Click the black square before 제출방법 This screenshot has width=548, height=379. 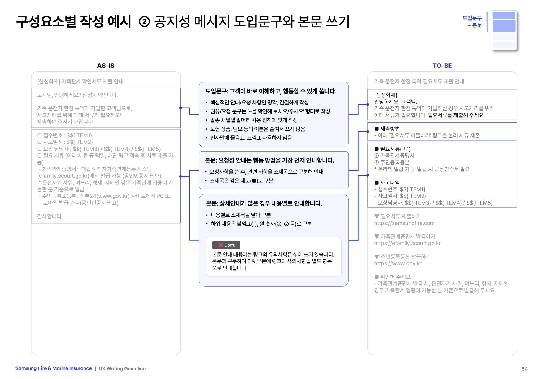tap(376, 129)
